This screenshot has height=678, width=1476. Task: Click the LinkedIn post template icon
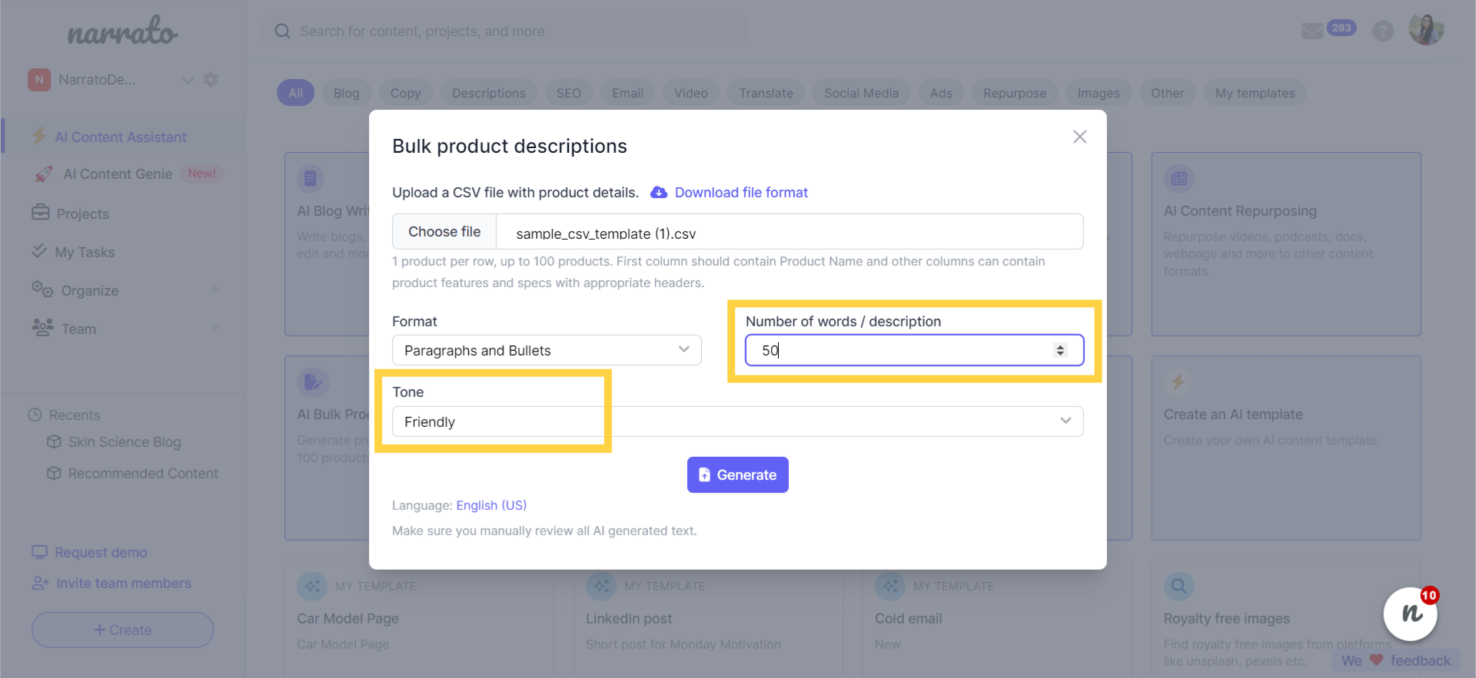(x=600, y=587)
